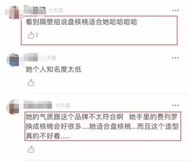Screen dimensions: 189x161
Task: Open three-dot menu for 她个人知名度太低 comment
Action: click(x=176, y=58)
